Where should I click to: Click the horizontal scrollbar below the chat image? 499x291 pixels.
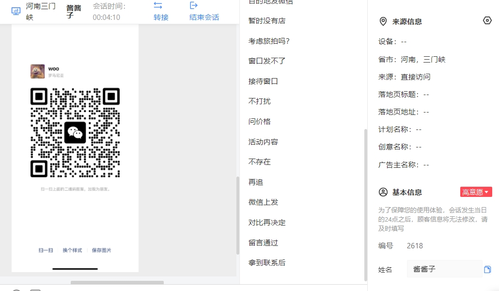point(117,283)
